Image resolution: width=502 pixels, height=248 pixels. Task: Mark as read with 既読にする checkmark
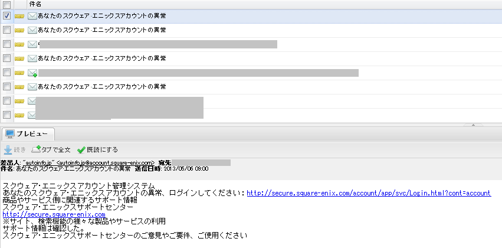pos(81,149)
